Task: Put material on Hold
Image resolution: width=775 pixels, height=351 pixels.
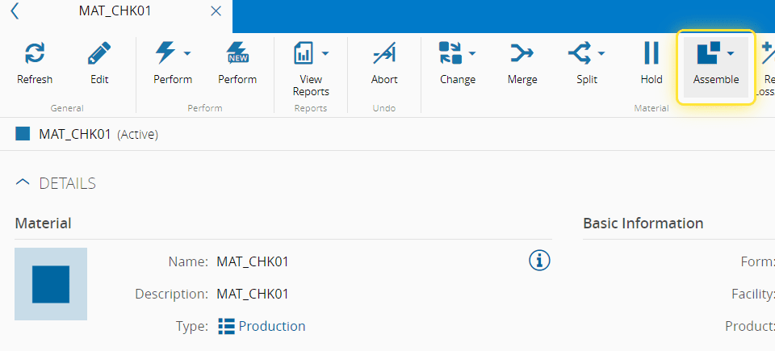Action: pos(651,54)
